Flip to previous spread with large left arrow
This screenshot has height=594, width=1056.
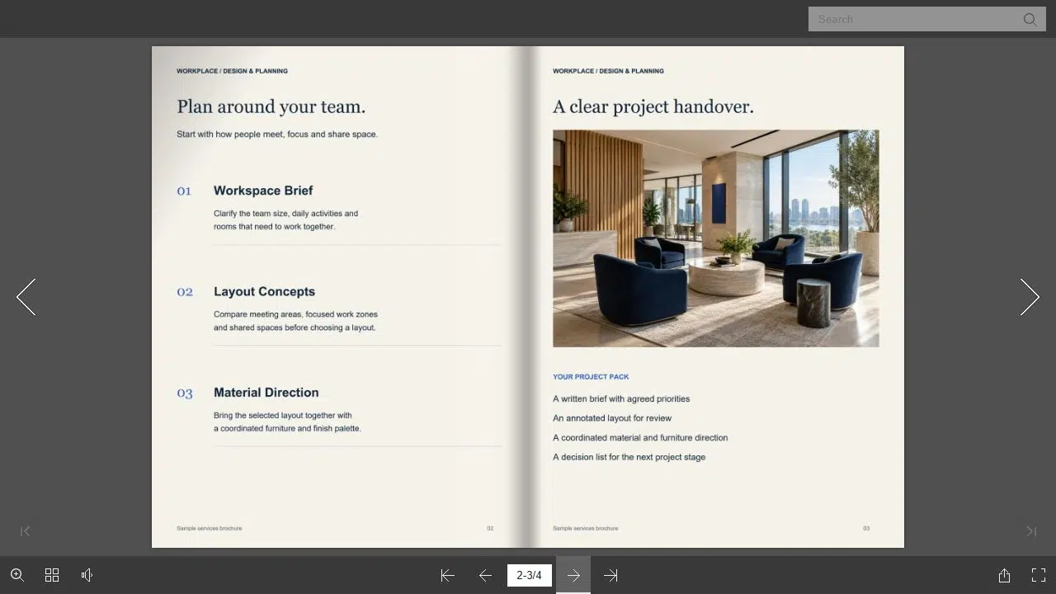(26, 297)
